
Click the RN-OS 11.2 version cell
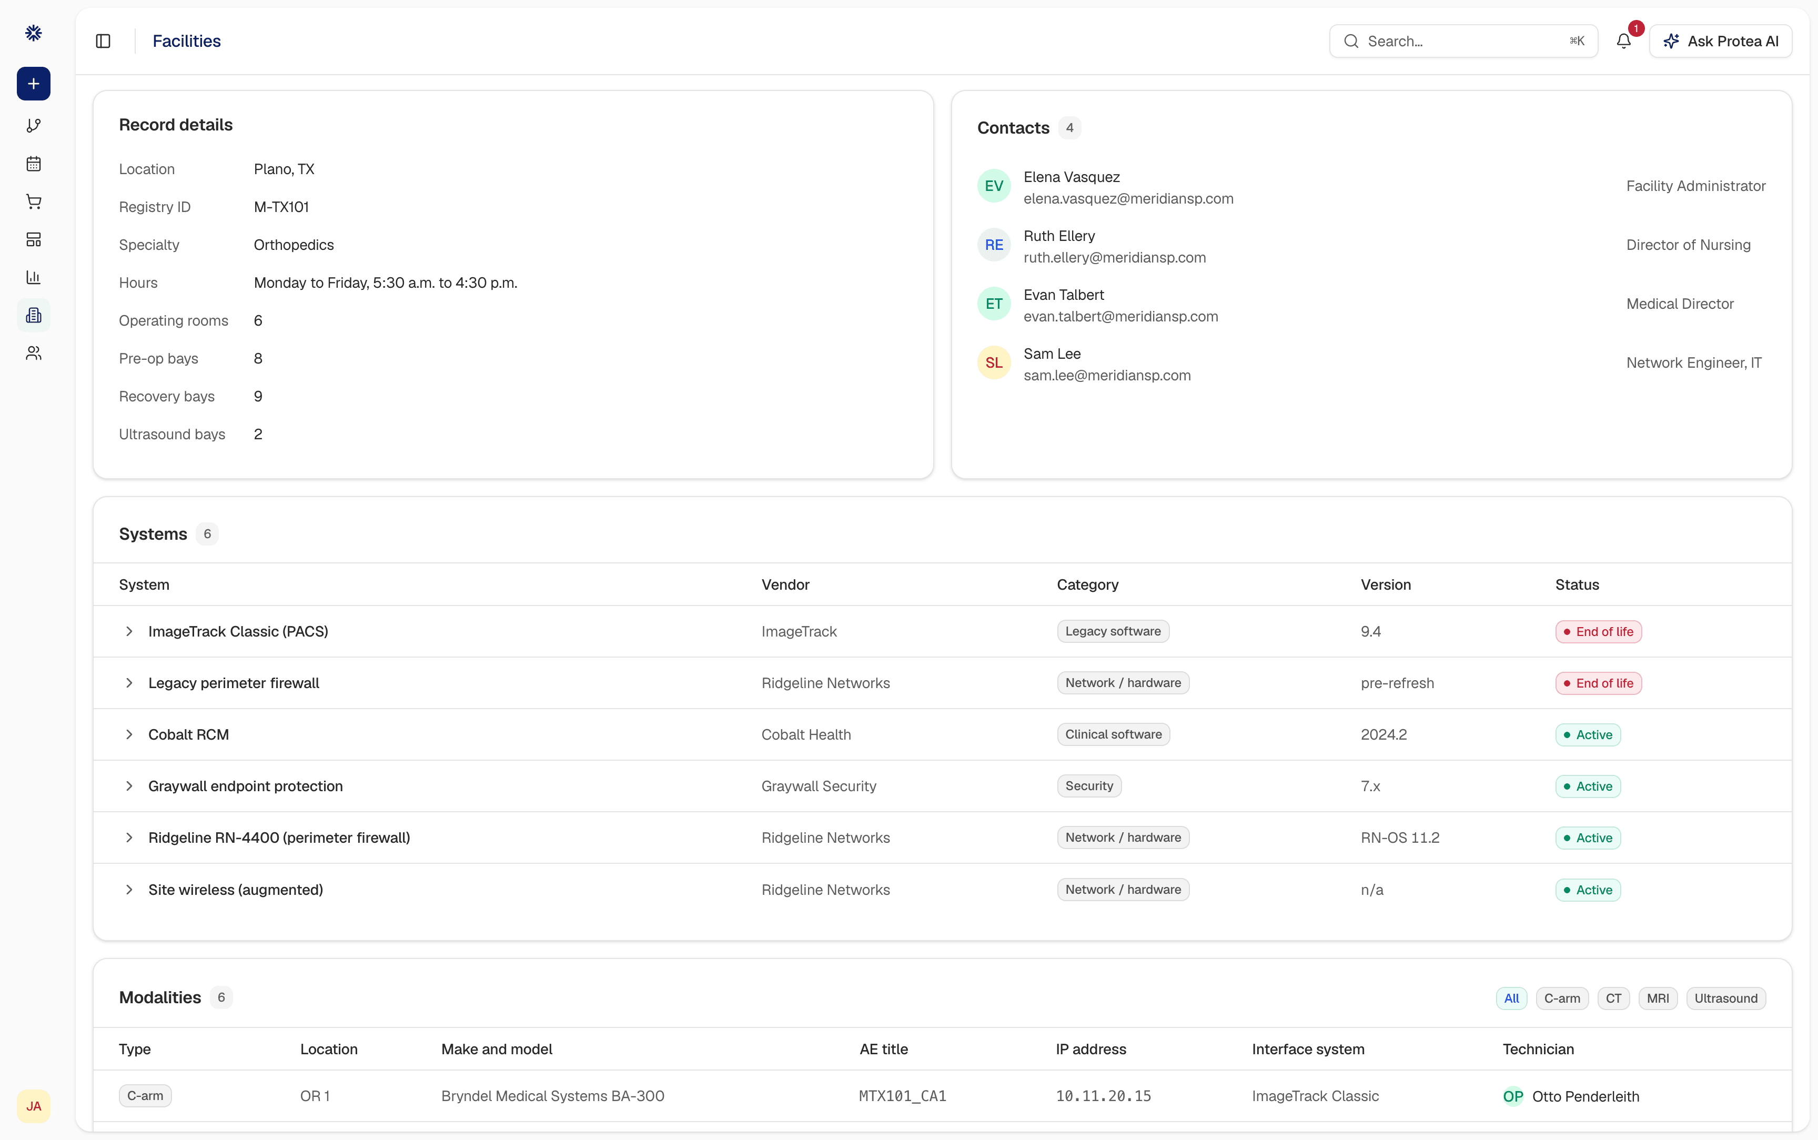[1400, 838]
